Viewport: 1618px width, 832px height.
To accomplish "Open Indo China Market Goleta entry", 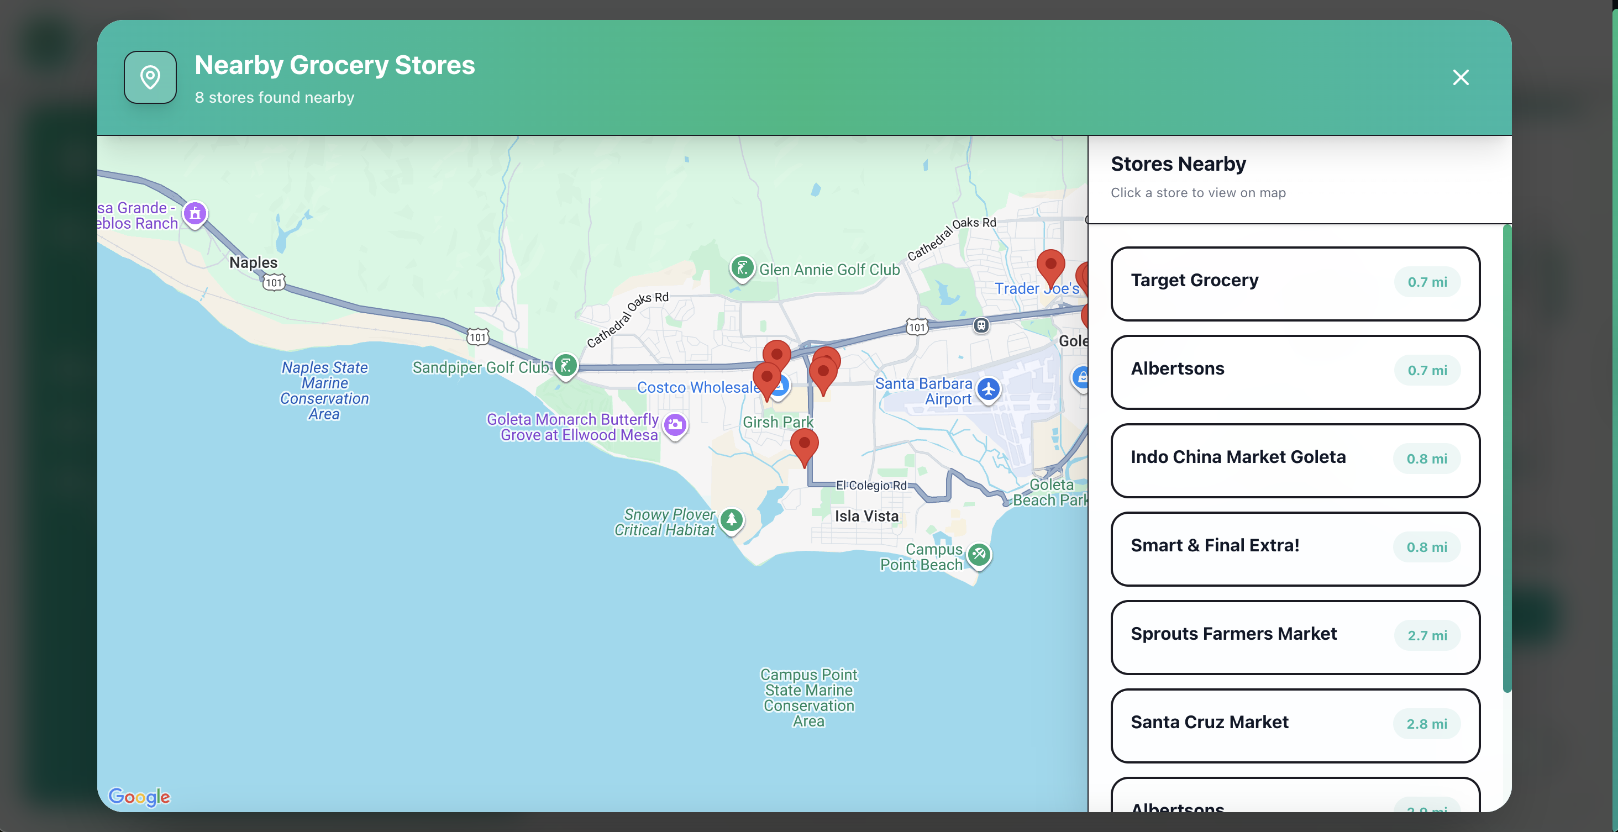I will (x=1295, y=460).
